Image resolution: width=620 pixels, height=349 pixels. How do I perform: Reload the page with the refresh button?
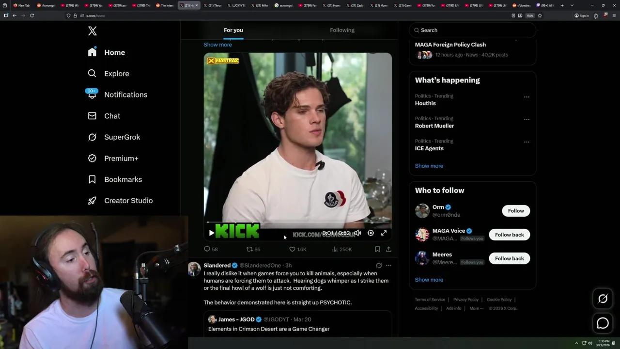tap(32, 16)
